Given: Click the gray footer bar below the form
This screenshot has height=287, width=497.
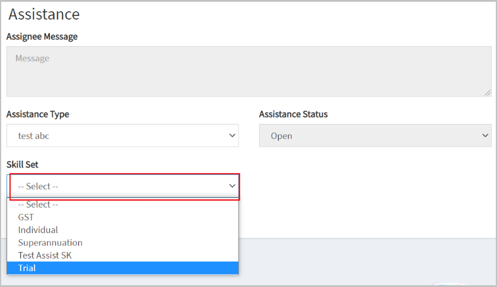Looking at the screenshot, I should click(x=367, y=262).
